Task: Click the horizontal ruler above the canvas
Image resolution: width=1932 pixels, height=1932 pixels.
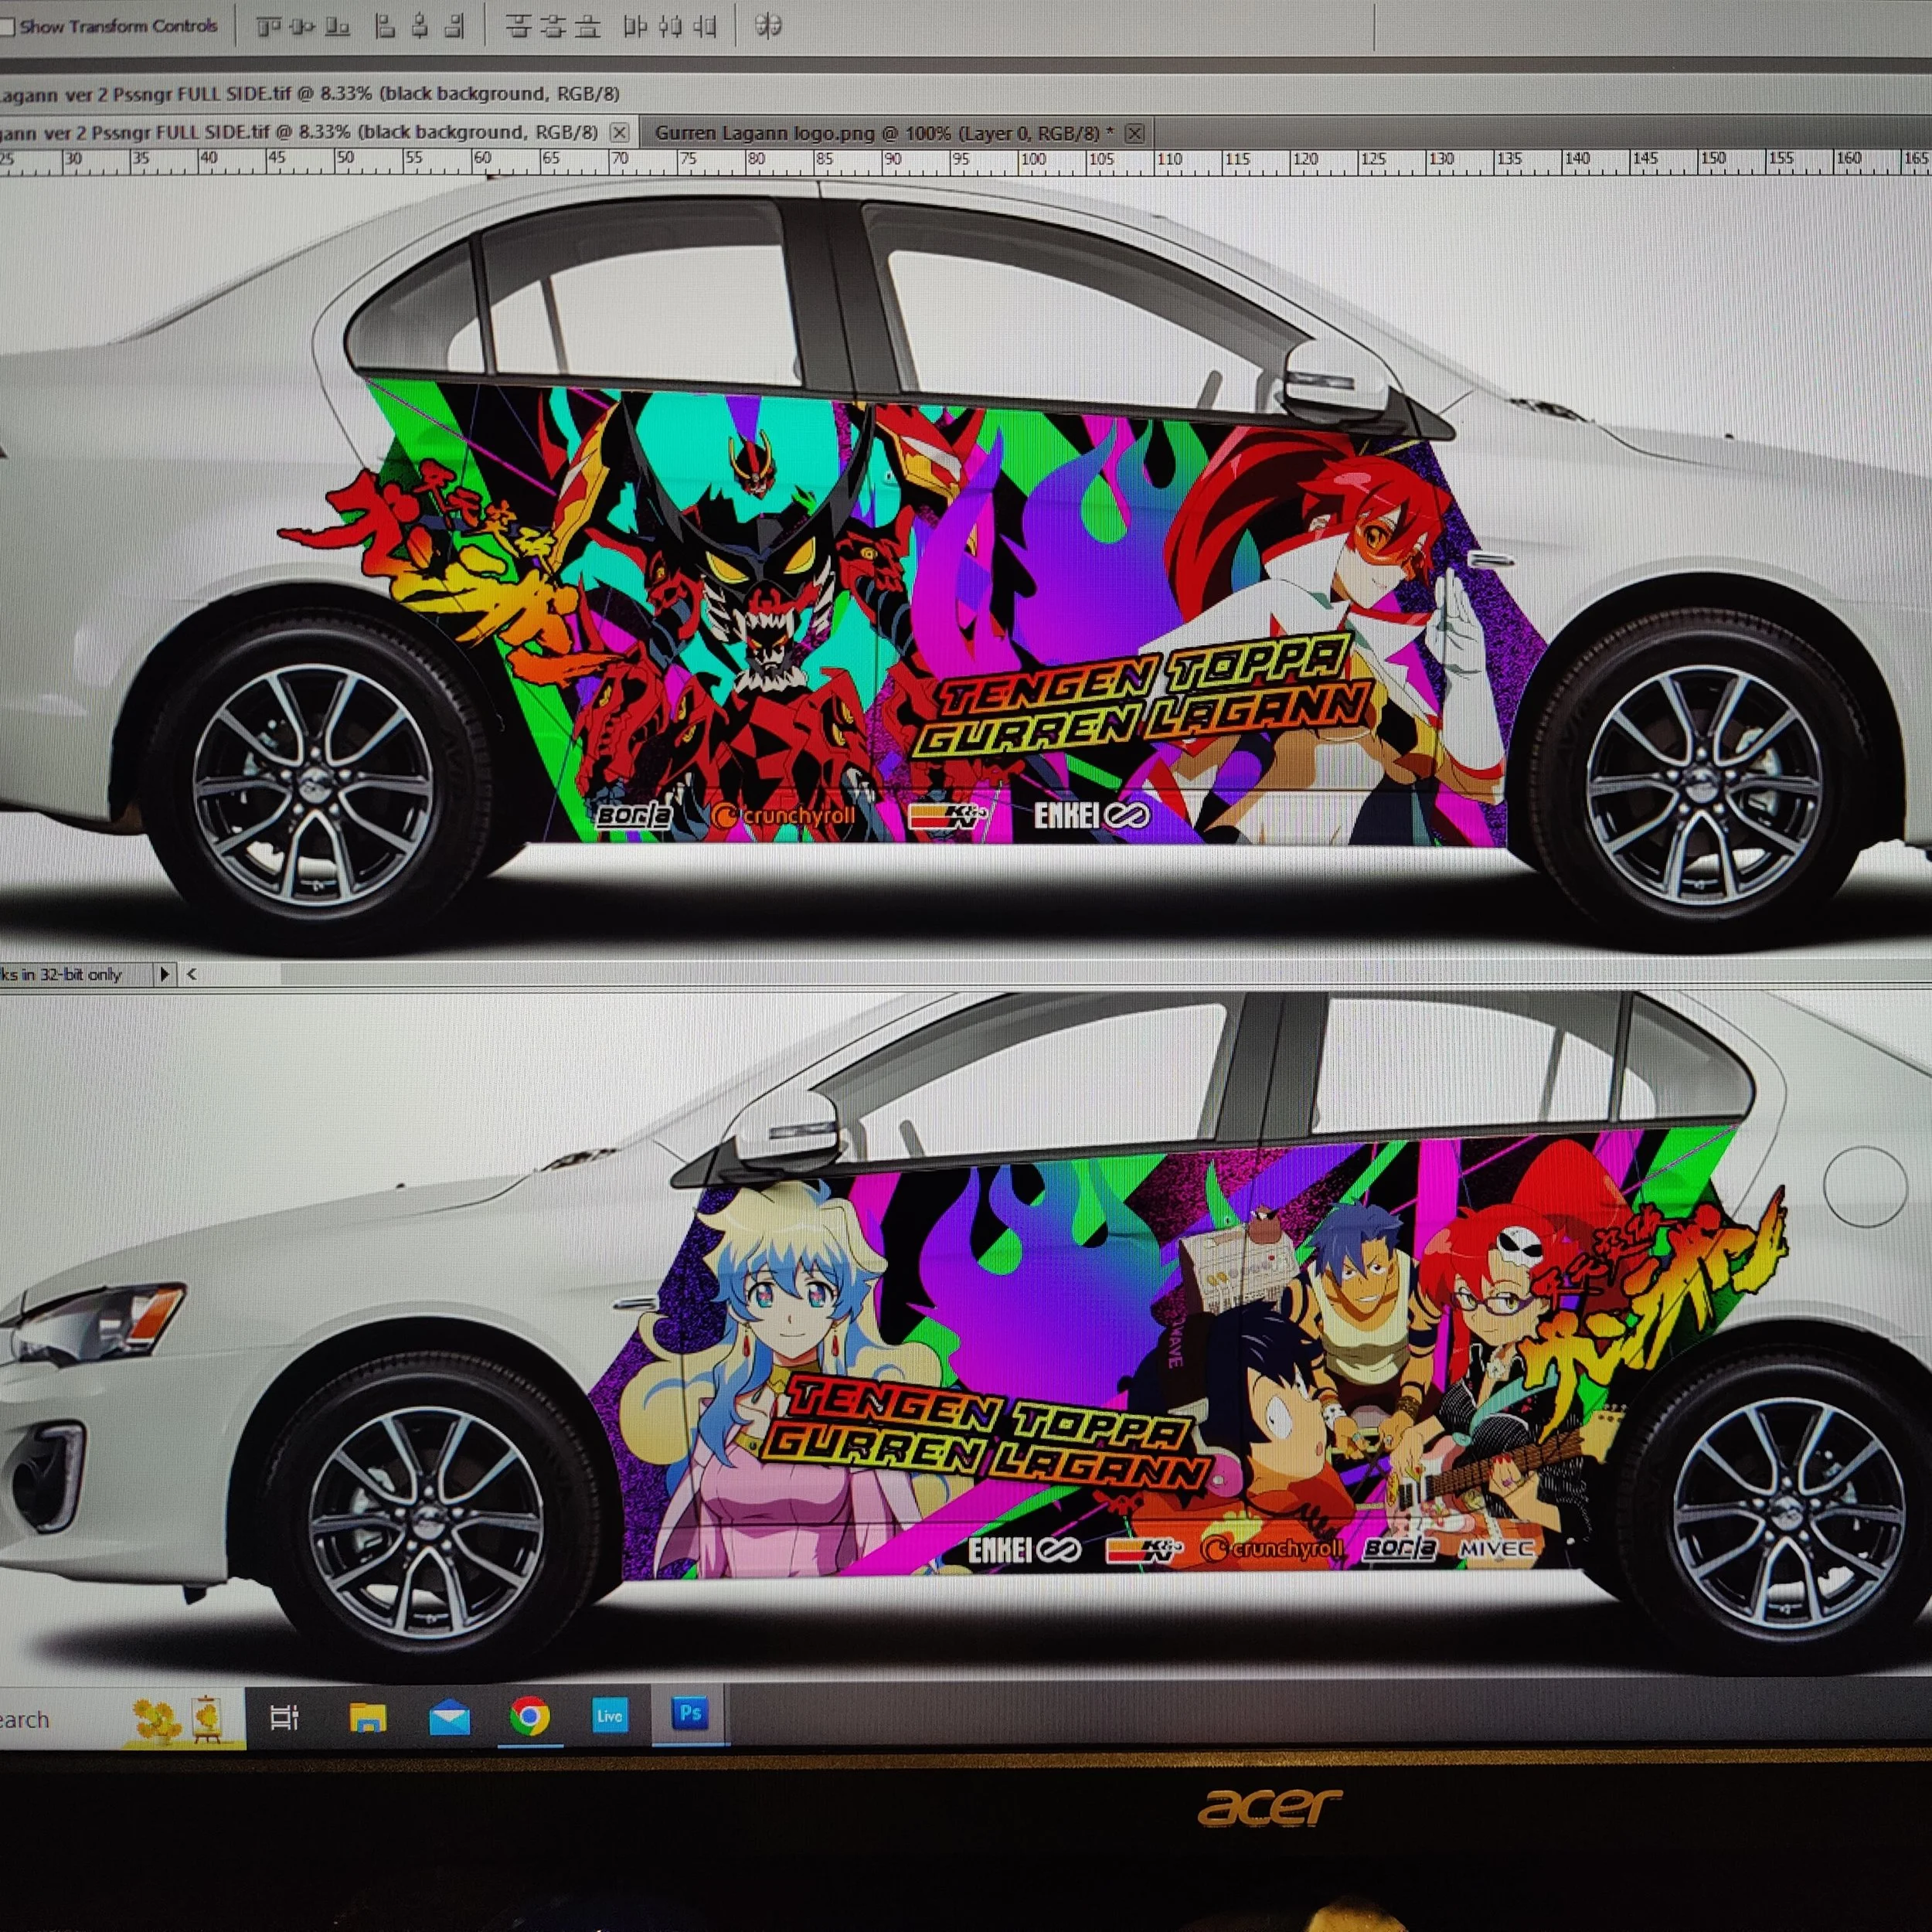Action: tap(966, 161)
